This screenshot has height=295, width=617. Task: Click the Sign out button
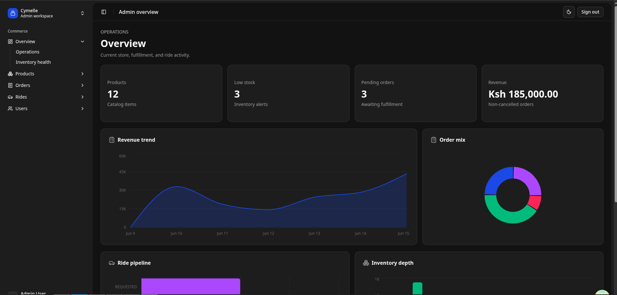[x=590, y=12]
